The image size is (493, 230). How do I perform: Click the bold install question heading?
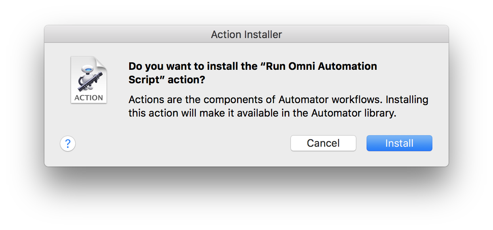[252, 73]
